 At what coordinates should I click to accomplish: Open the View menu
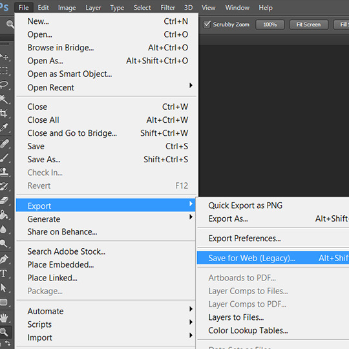click(x=209, y=8)
